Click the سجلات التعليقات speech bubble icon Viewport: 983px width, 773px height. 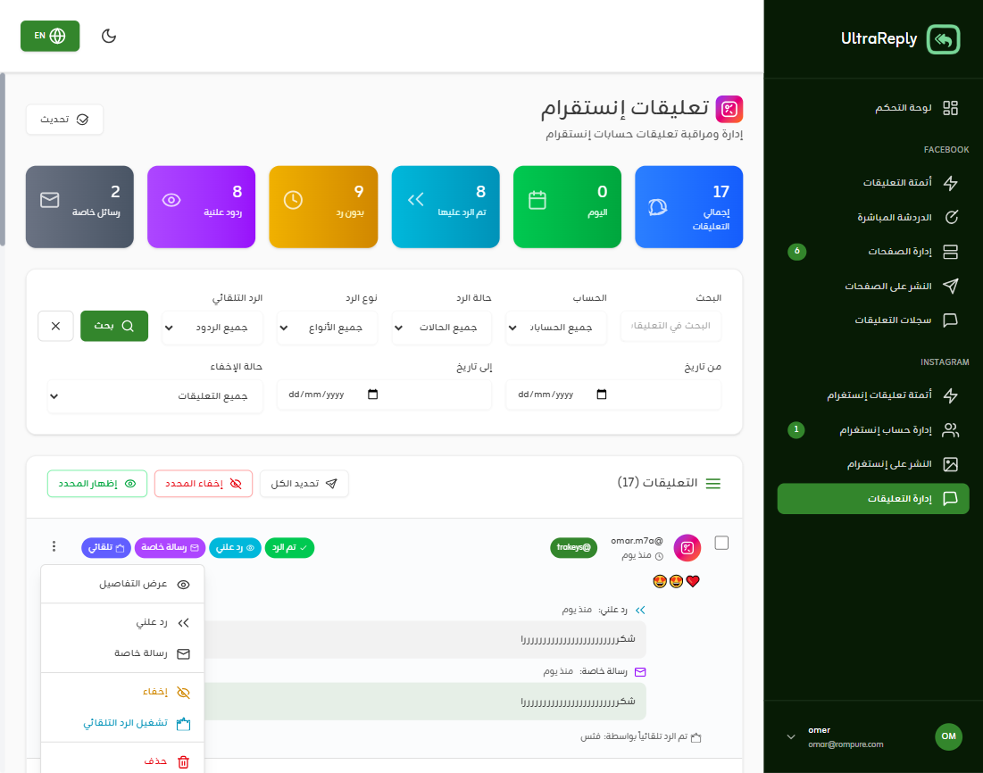pyautogui.click(x=950, y=320)
